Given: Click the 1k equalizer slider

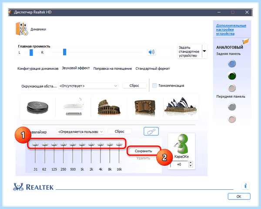Looking at the screenshot, I should [x=82, y=144].
